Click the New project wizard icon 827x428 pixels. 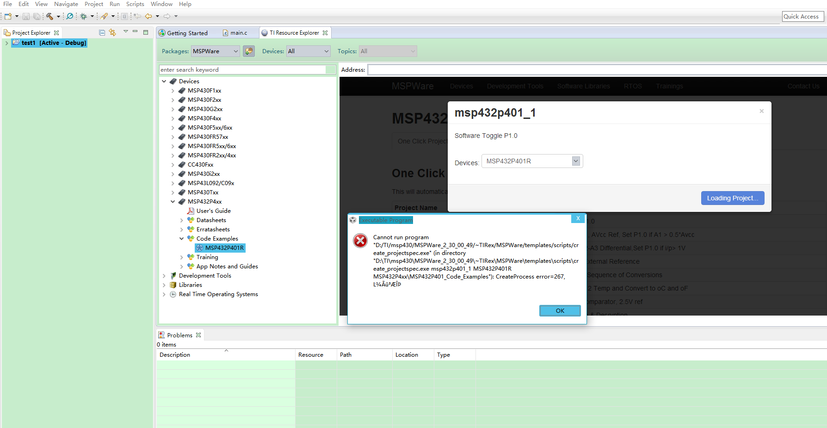pos(8,16)
